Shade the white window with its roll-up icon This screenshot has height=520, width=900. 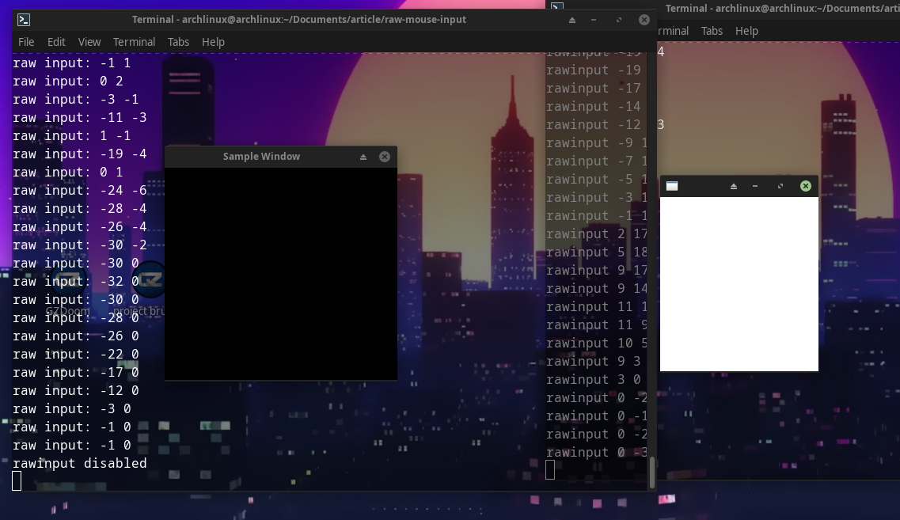pos(732,185)
